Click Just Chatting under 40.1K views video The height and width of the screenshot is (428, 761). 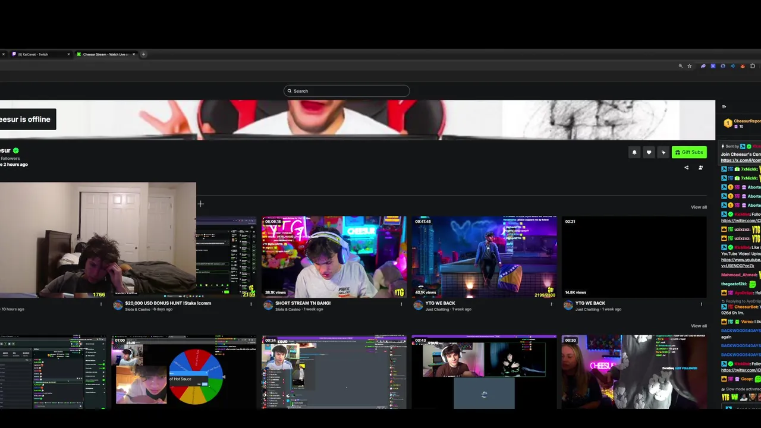click(x=437, y=309)
